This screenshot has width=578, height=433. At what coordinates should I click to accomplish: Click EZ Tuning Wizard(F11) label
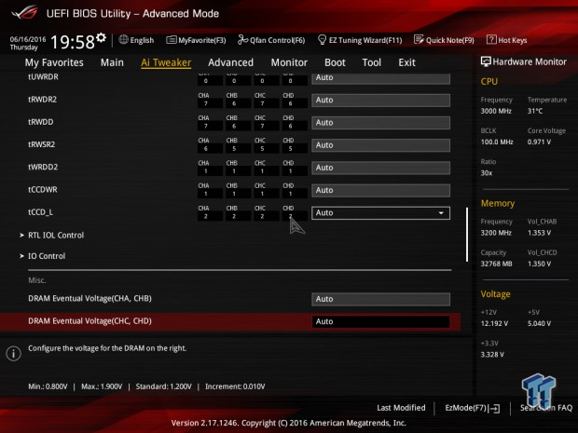tap(365, 40)
